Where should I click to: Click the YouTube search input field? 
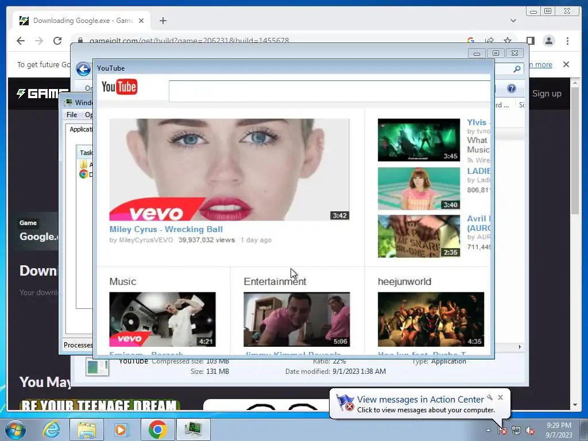click(x=329, y=91)
